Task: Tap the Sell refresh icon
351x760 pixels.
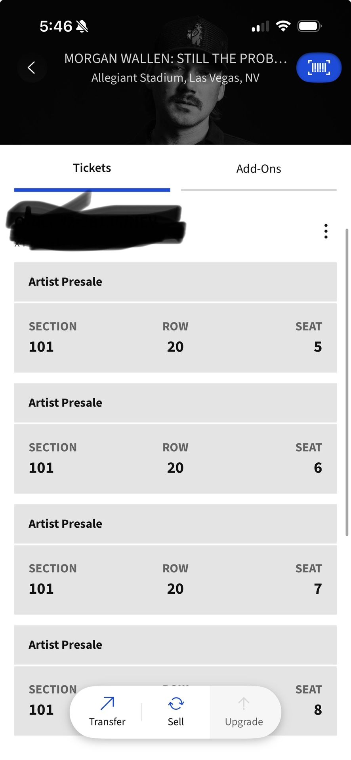Action: [176, 704]
